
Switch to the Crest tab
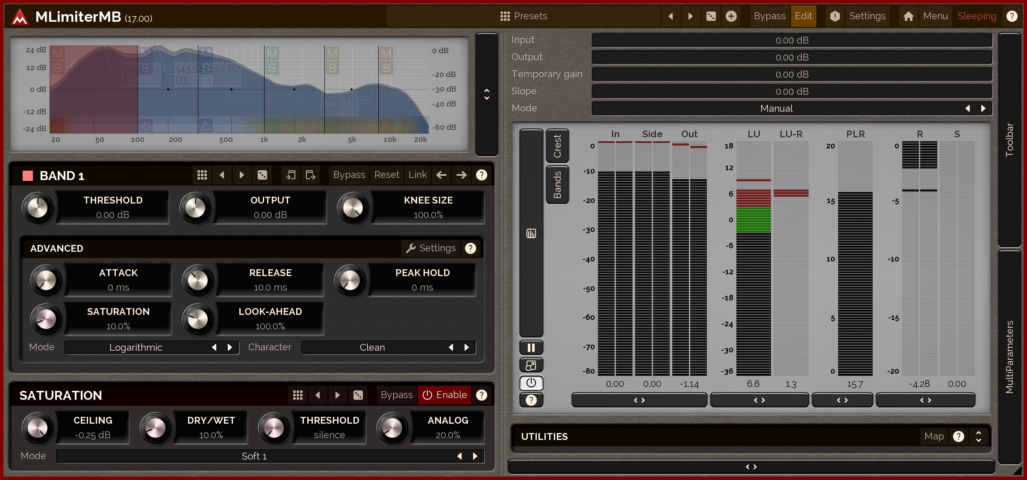(557, 146)
